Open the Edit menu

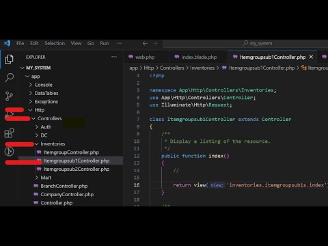[34, 43]
